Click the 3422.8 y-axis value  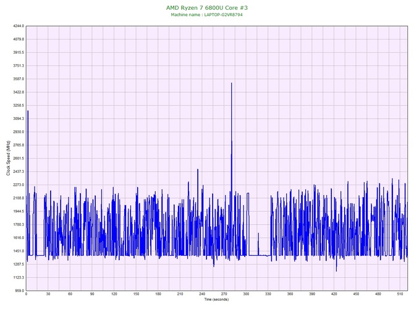pos(19,93)
